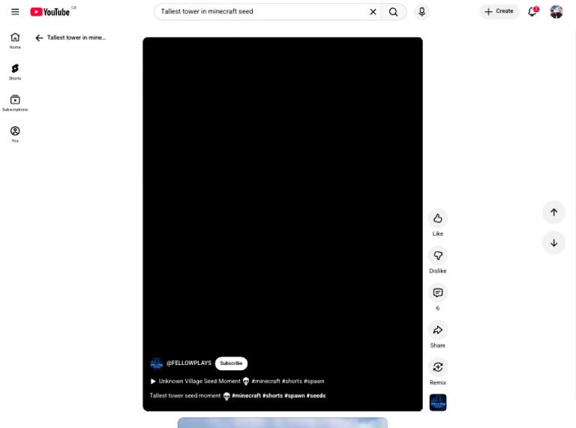576x428 pixels.
Task: Click the bold #spawn hashtag
Action: click(x=295, y=396)
